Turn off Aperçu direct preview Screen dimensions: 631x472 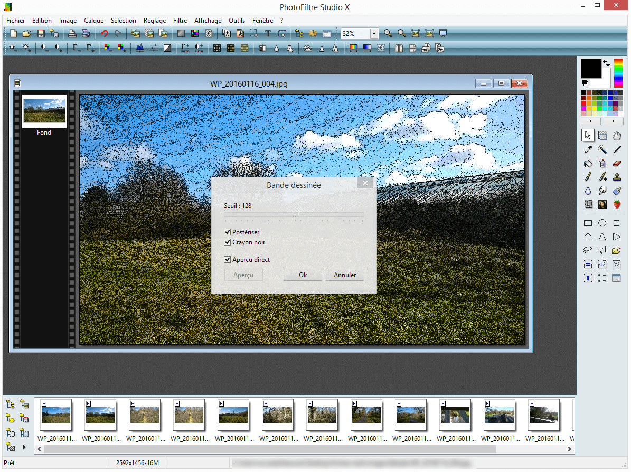(228, 259)
